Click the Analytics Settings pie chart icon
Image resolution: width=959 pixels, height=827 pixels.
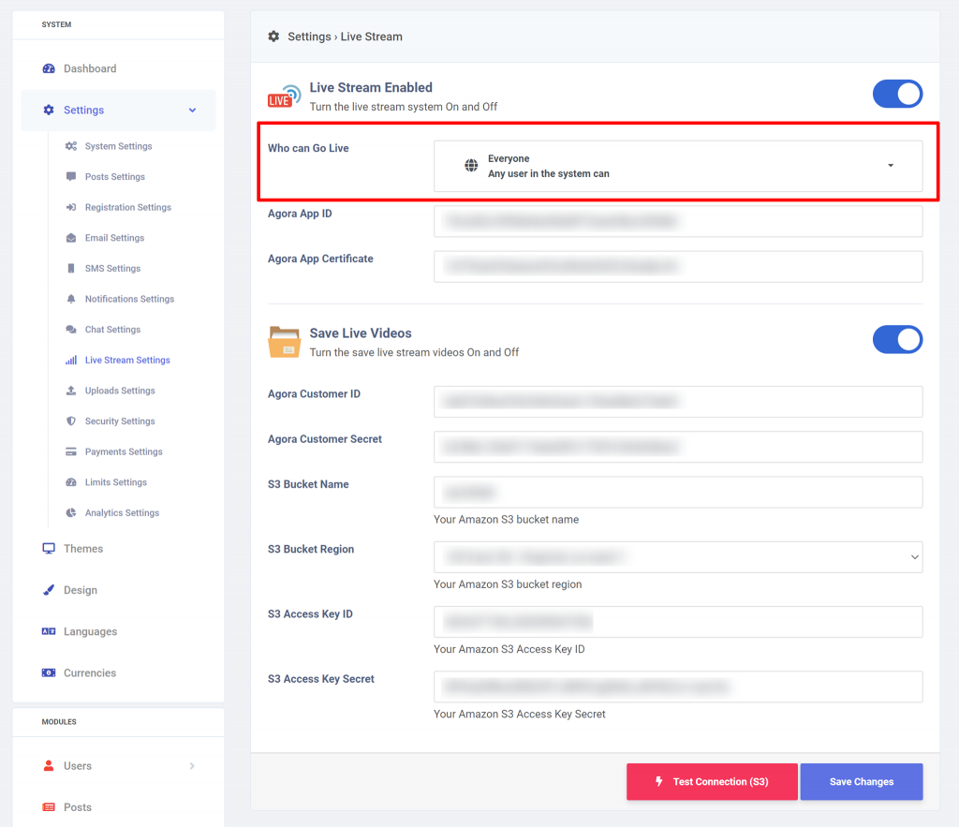click(71, 513)
